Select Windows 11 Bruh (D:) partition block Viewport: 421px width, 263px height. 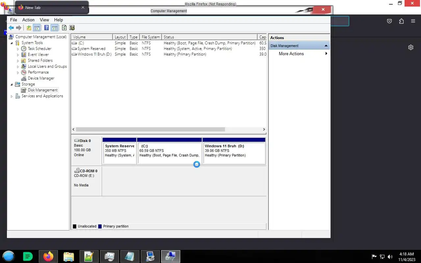click(x=234, y=151)
